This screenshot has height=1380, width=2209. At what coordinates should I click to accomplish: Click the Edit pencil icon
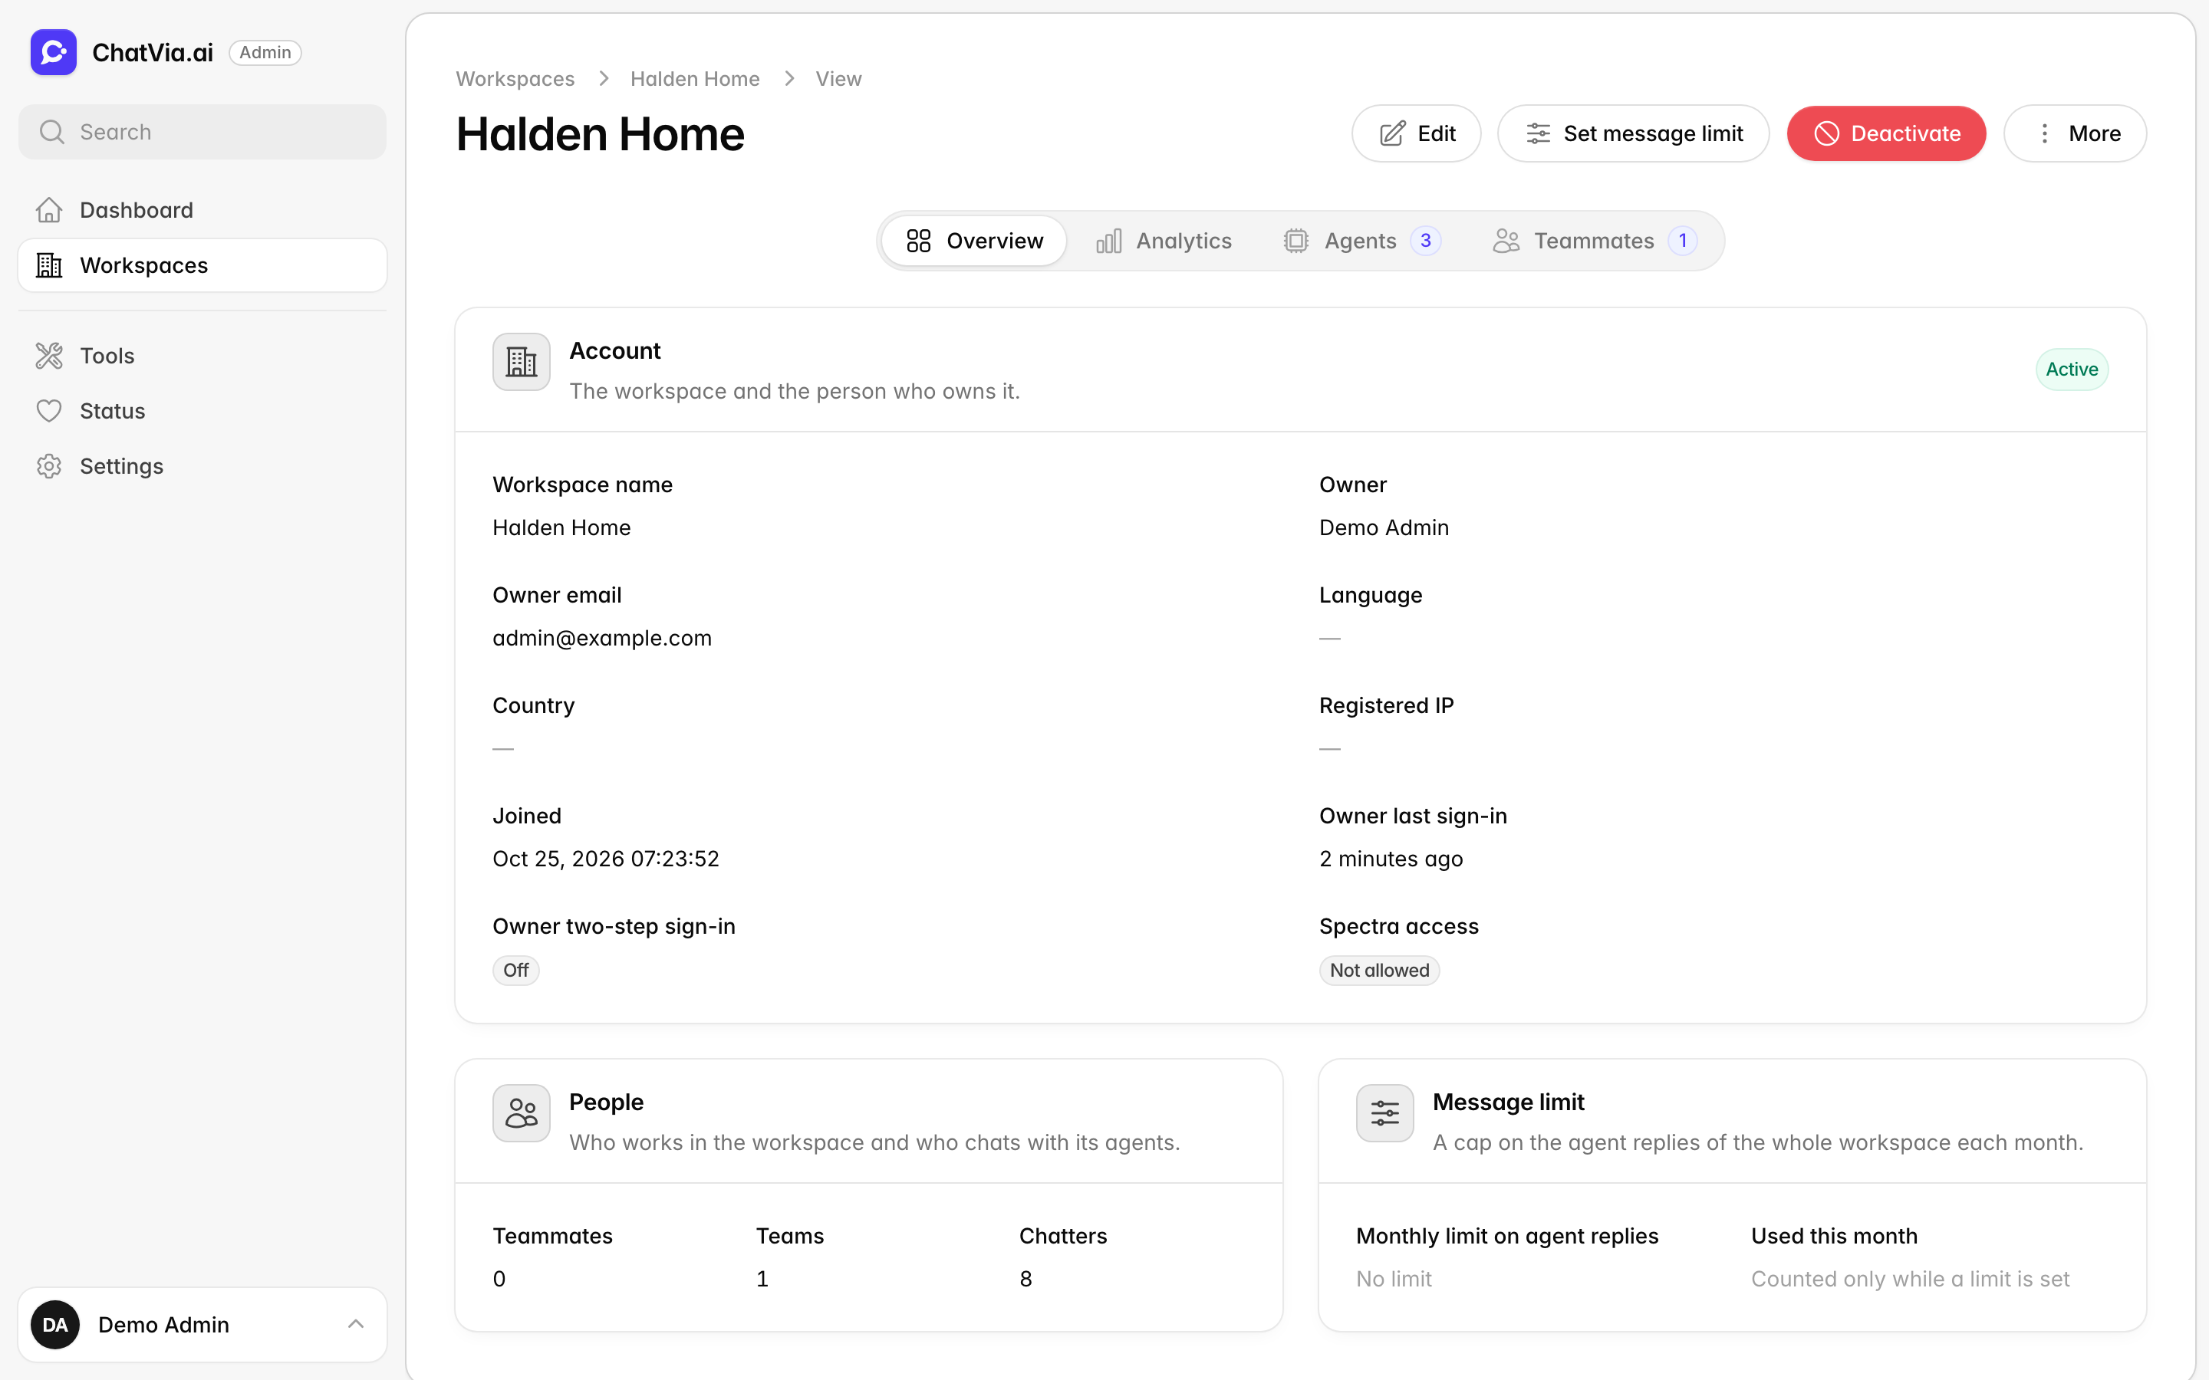point(1393,133)
